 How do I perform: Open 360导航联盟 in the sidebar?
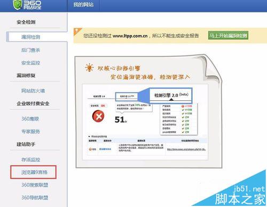click(35, 197)
